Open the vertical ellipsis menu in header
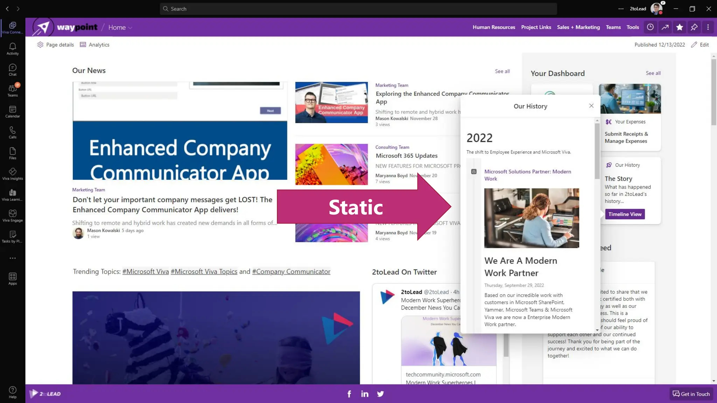Screen dimensions: 717x403 click(x=708, y=27)
